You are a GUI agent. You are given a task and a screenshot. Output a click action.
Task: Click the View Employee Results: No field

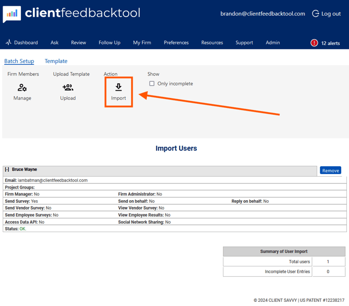coord(144,215)
